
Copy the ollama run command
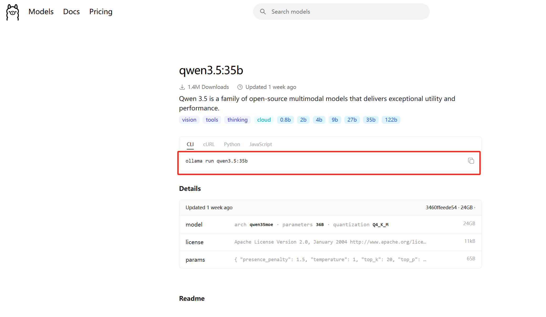[471, 161]
